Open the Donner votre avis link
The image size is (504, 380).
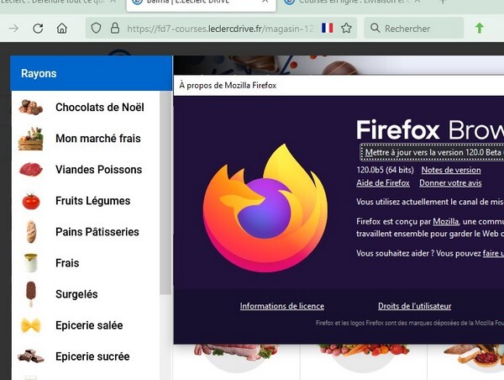tap(450, 182)
